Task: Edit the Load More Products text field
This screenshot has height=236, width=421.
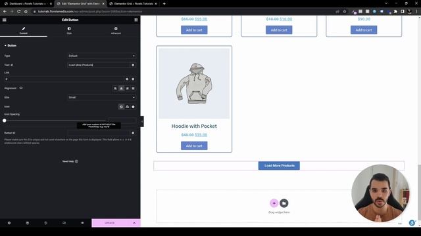Action: (99, 65)
